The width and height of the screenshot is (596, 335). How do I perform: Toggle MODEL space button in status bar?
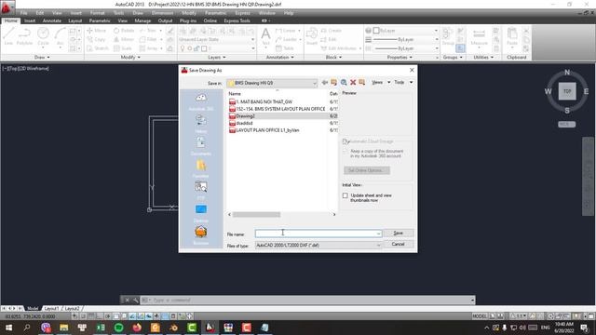(x=480, y=316)
